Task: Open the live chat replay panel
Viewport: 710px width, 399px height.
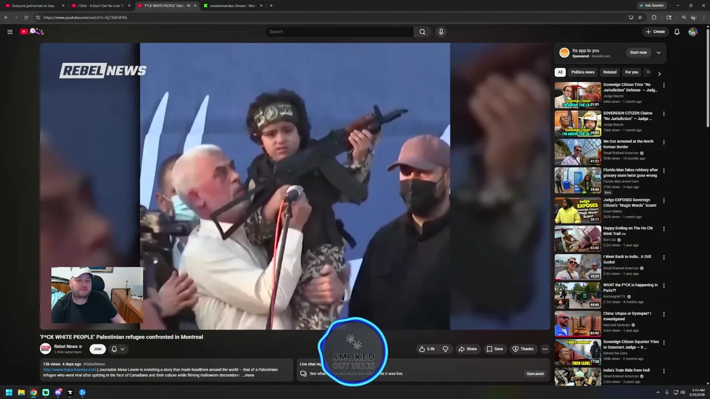Action: pyautogui.click(x=535, y=374)
